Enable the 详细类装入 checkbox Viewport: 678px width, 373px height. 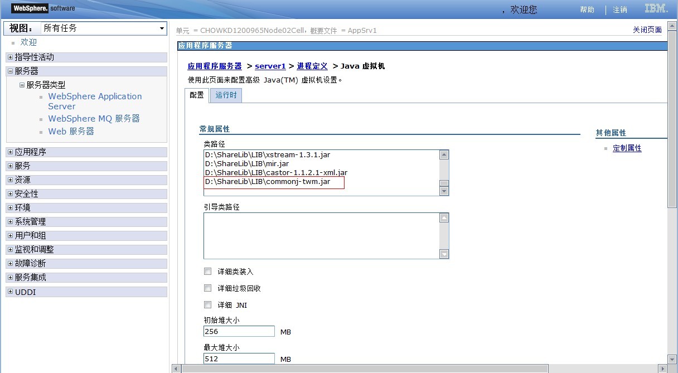coord(207,272)
